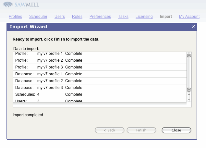Select the Import tab

point(166,17)
